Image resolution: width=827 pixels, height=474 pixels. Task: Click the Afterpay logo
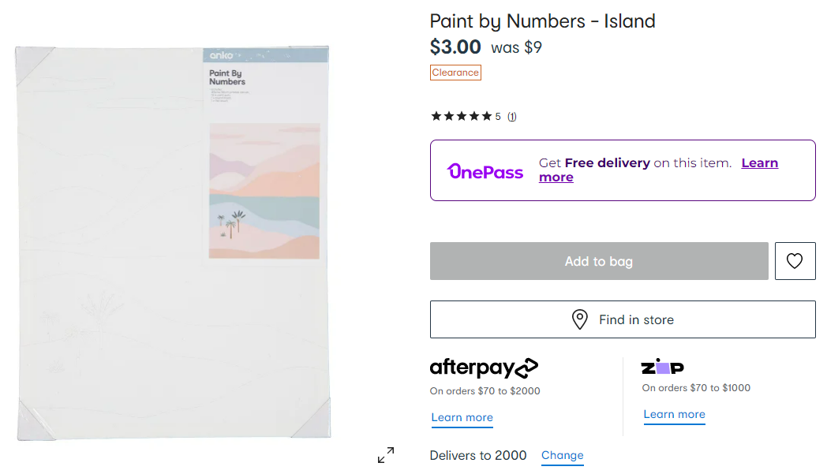(x=484, y=368)
